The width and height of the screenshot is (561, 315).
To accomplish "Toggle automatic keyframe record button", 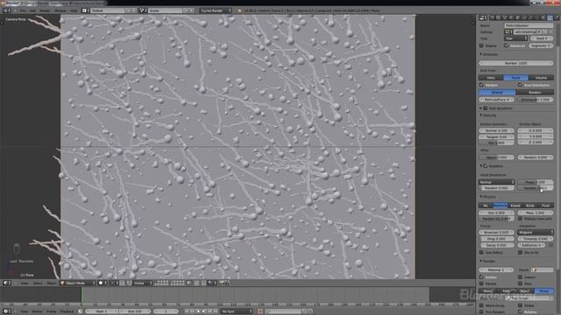I will [260, 311].
